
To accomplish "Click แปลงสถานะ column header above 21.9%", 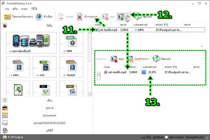I will pos(150,67).
